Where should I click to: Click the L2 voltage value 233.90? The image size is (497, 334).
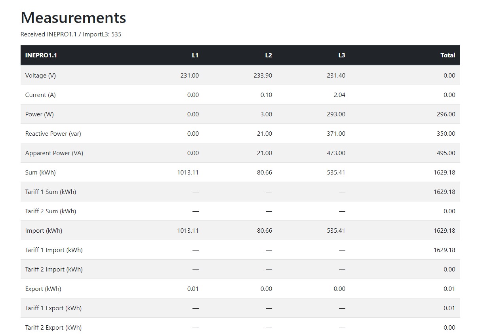(x=263, y=76)
